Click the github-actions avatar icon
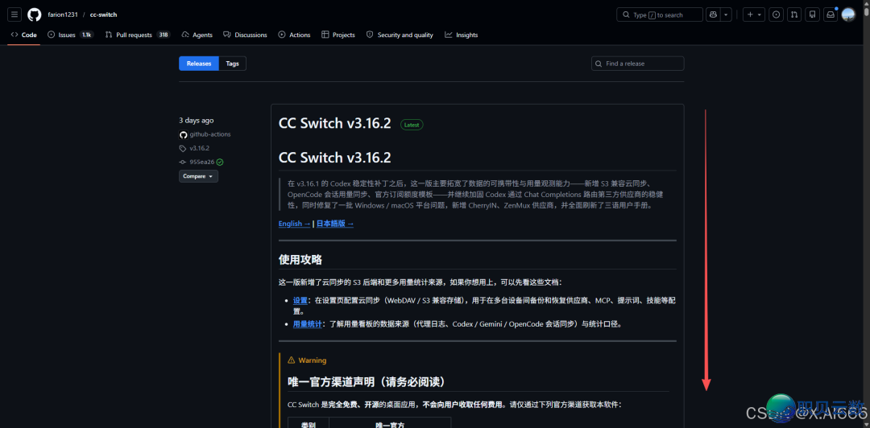 pyautogui.click(x=183, y=134)
